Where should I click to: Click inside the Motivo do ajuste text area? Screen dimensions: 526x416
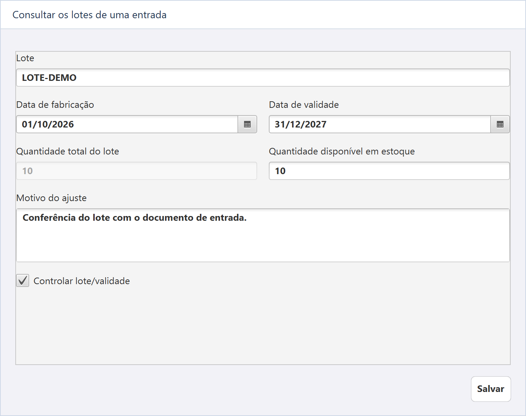tap(263, 235)
